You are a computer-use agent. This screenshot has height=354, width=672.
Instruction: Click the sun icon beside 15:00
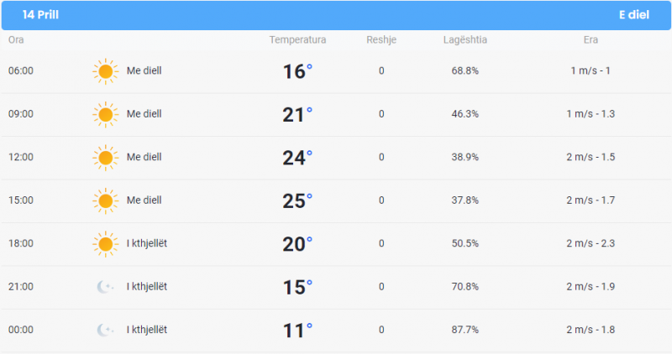click(106, 200)
